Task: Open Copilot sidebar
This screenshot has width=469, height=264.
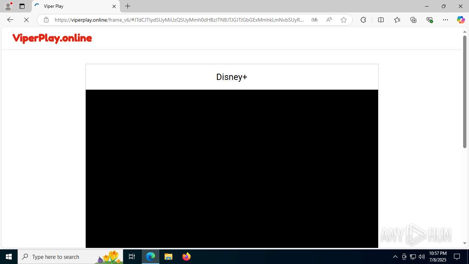Action: [x=461, y=20]
